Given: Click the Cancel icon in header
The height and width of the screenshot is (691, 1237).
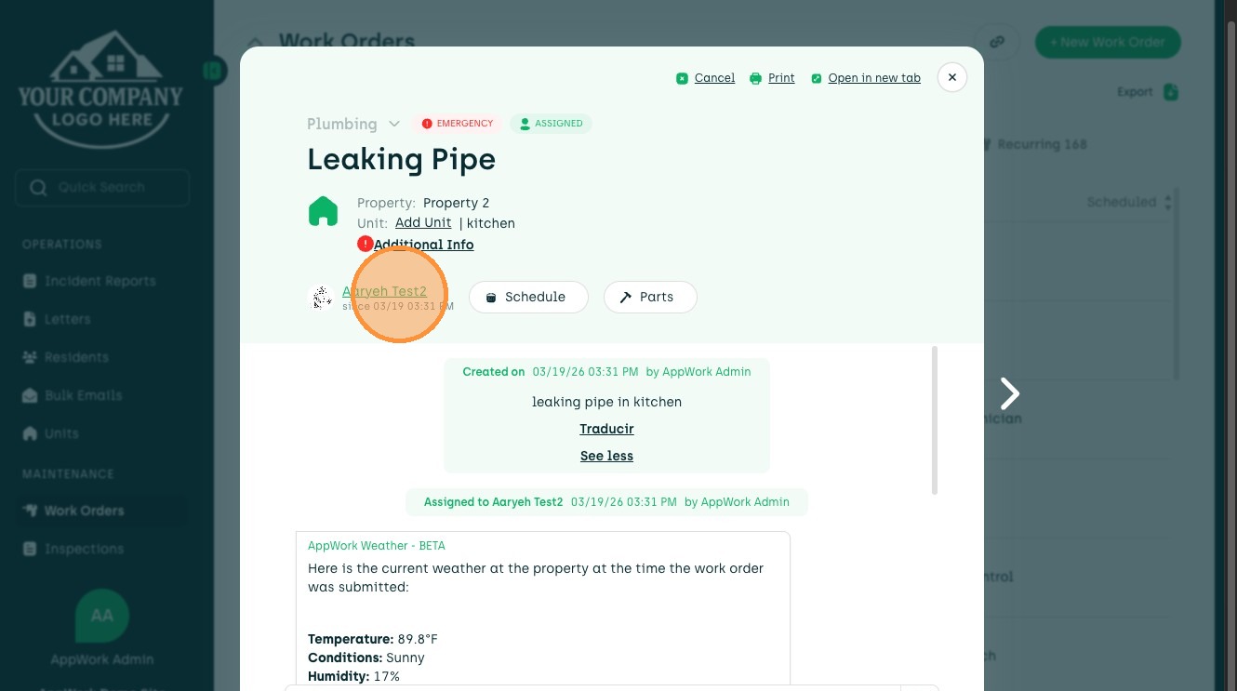Looking at the screenshot, I should tap(683, 78).
